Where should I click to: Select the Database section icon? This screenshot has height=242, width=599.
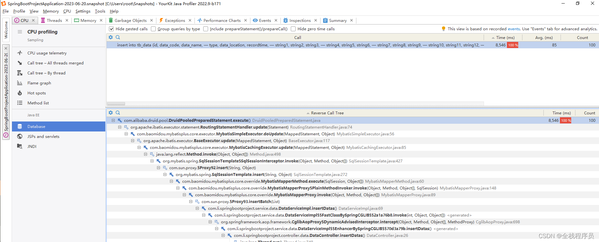[20, 126]
